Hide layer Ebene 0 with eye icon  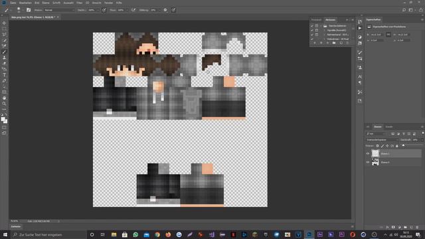[368, 162]
